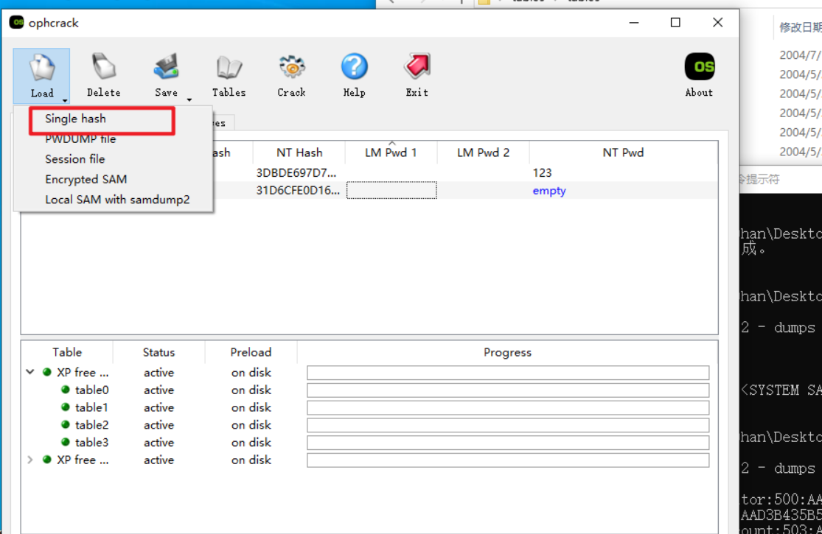Click table3 on disk preload cell
The height and width of the screenshot is (534, 822).
click(x=251, y=443)
